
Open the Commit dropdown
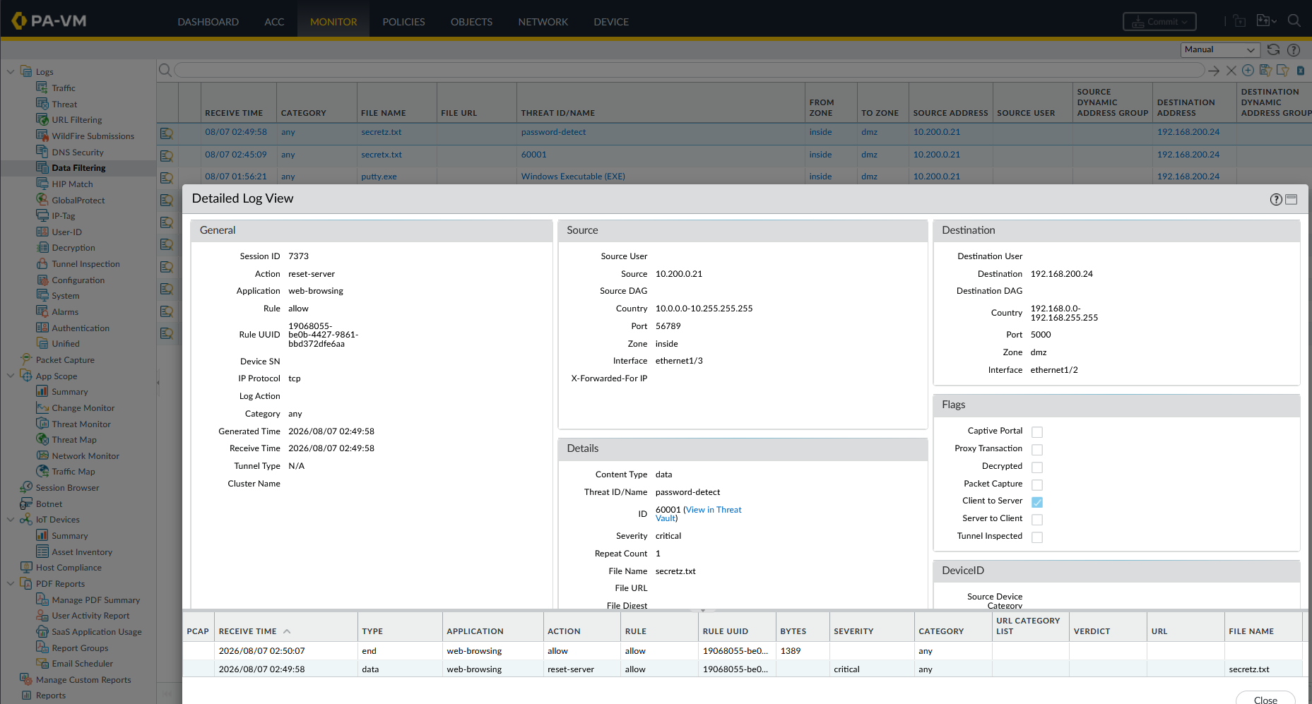coord(1159,22)
